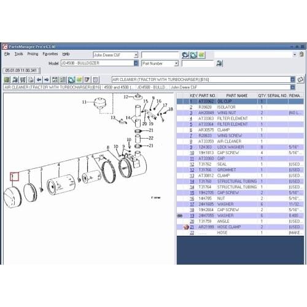Go back with the left arrow icon

(x=39, y=80)
